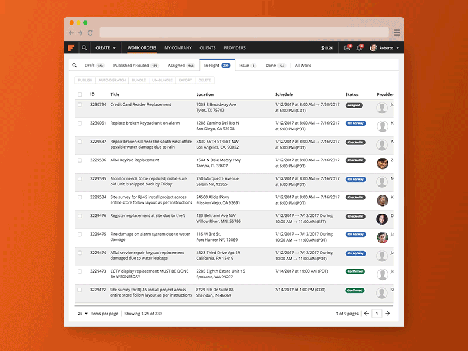The width and height of the screenshot is (468, 351).
Task: Click the hamburger menu icon near the address bar
Action: [397, 32]
